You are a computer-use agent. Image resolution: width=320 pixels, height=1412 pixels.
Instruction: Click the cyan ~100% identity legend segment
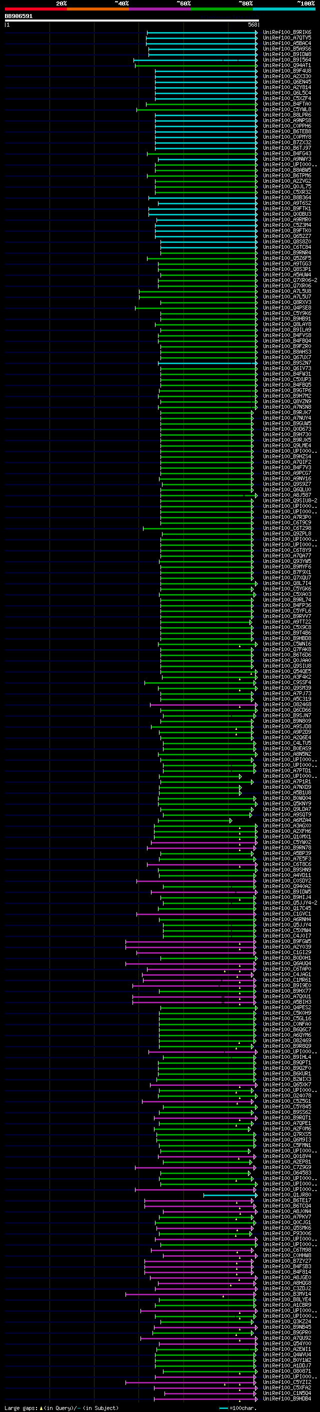[284, 9]
